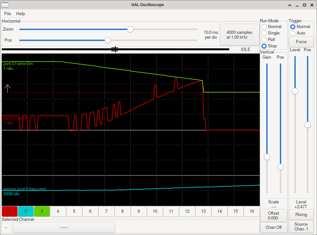317x235 pixels.
Task: Click the record position marker on black bar
Action: pos(115,49)
